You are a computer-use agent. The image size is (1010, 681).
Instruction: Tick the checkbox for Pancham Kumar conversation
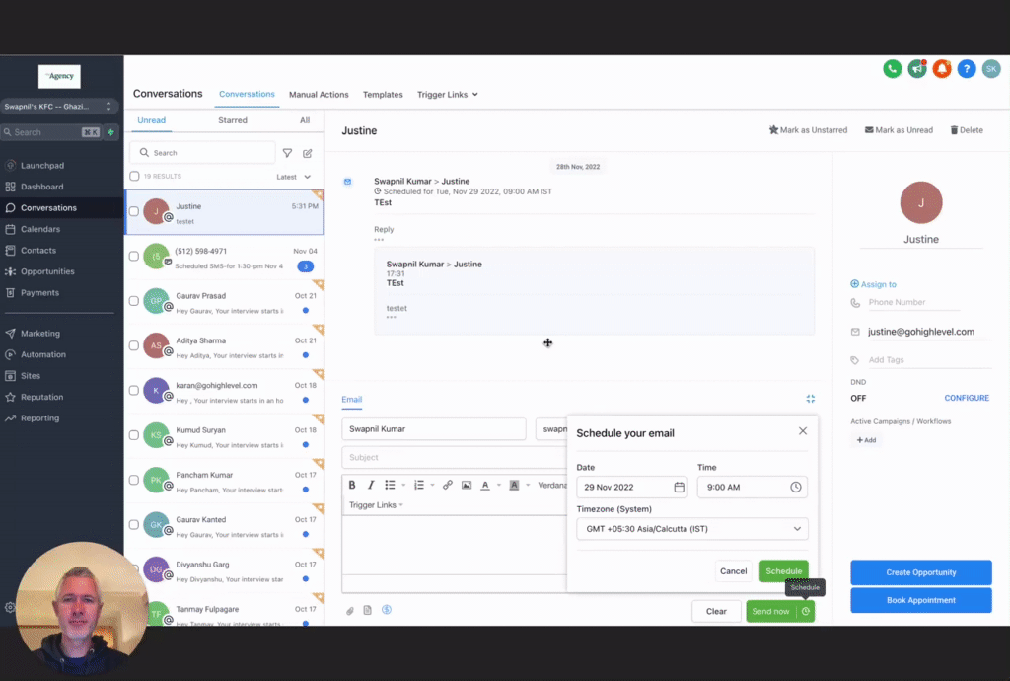click(134, 480)
